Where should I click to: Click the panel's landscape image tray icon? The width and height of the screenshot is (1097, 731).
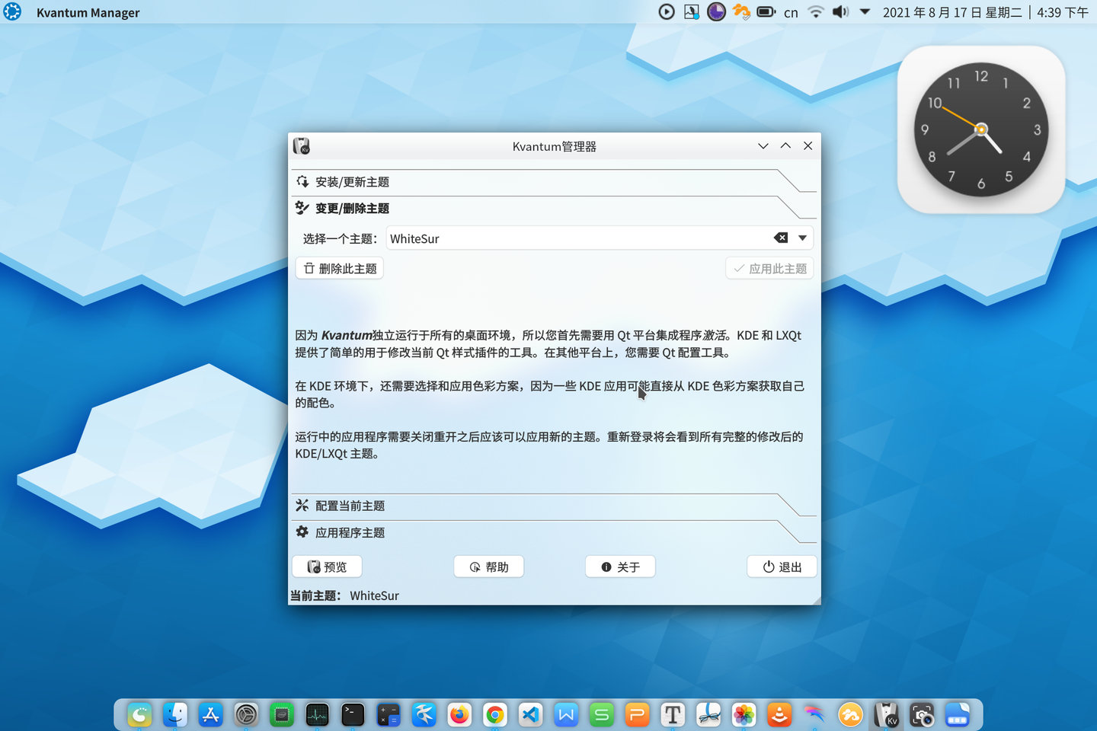point(692,11)
